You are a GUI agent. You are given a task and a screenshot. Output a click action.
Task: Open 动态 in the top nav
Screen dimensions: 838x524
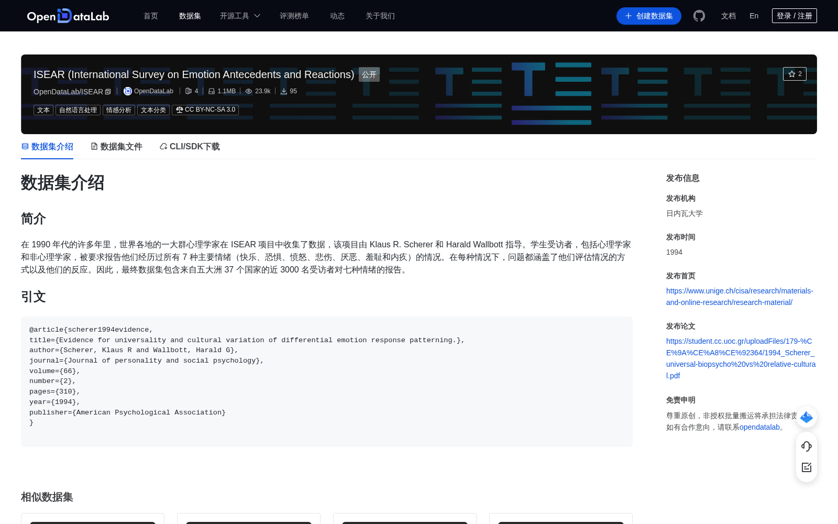pos(337,16)
